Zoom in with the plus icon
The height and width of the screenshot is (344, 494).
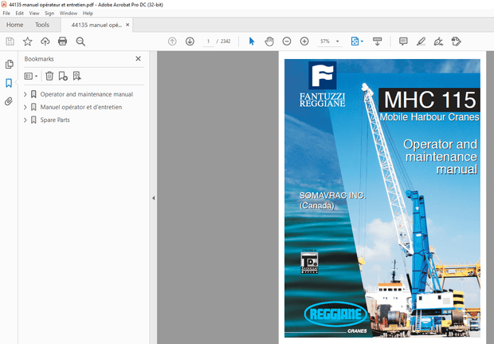point(304,42)
